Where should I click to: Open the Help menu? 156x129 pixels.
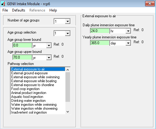click(53, 10)
